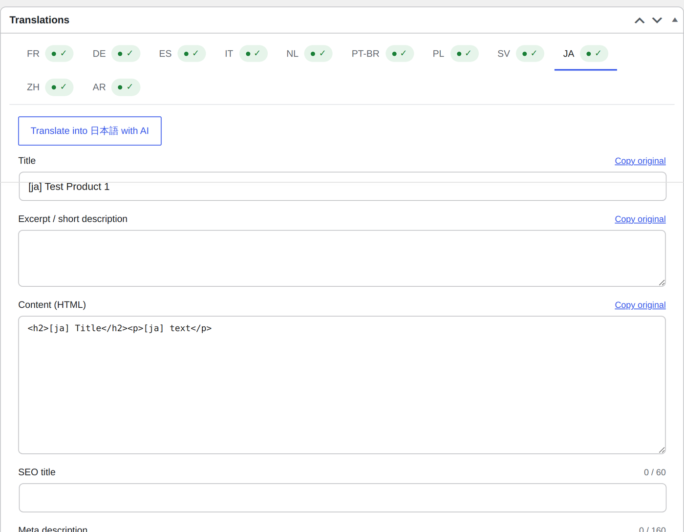This screenshot has width=684, height=532.
Task: Open the ES translation tab
Action: (x=182, y=53)
